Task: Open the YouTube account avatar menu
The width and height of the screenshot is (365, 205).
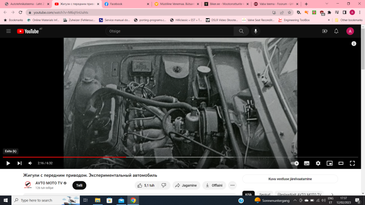Action: click(x=350, y=31)
